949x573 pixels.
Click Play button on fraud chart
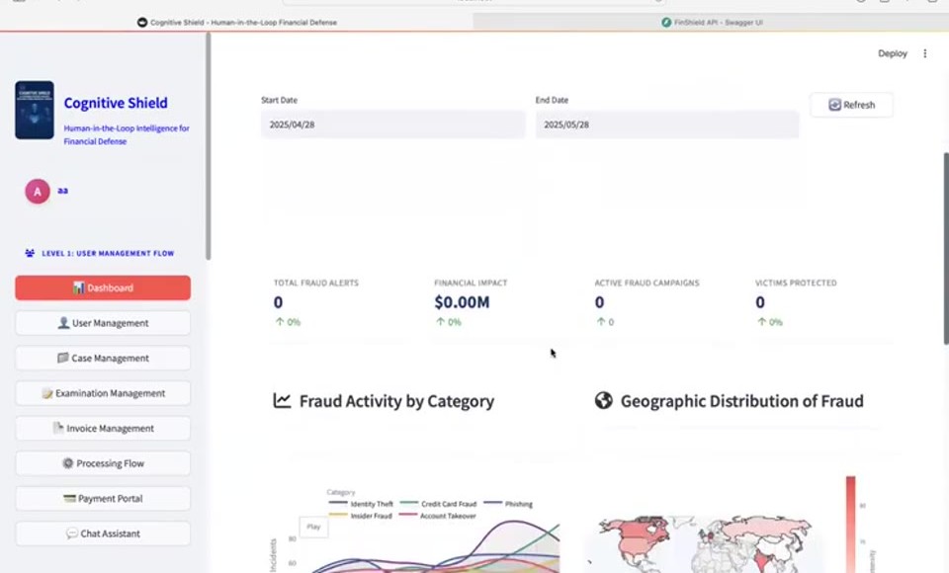click(313, 527)
